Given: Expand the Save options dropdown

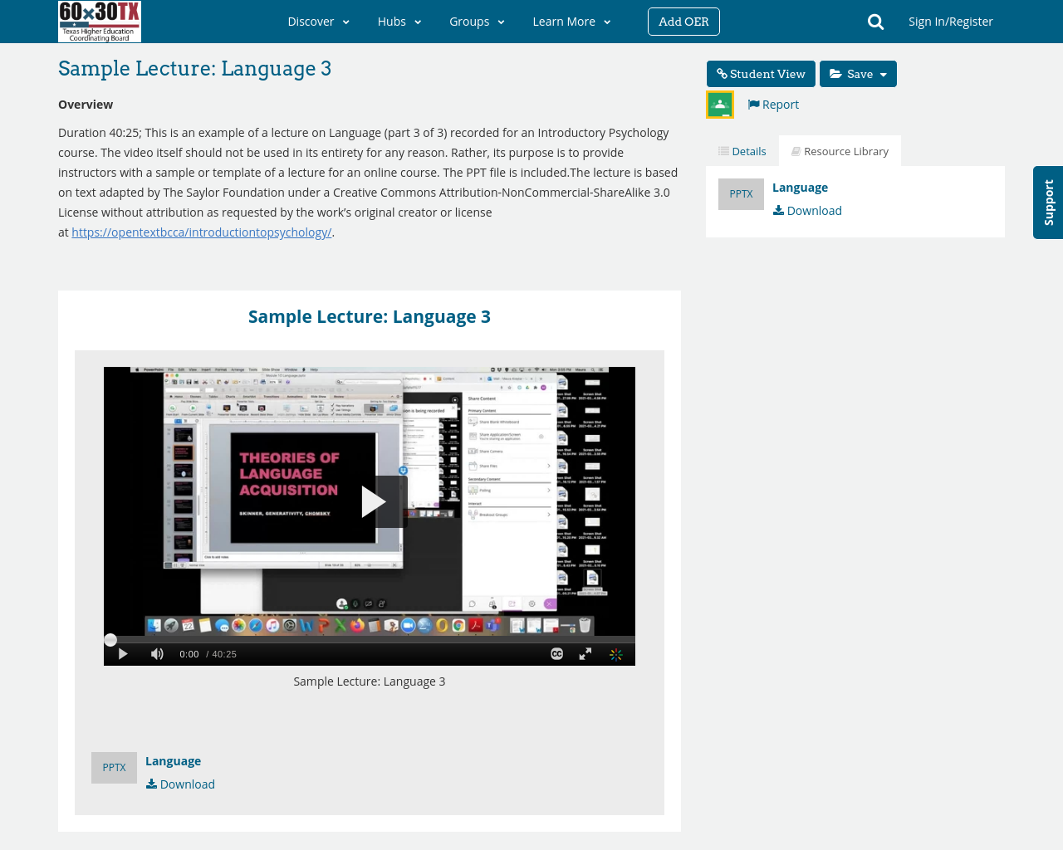Looking at the screenshot, I should [858, 73].
